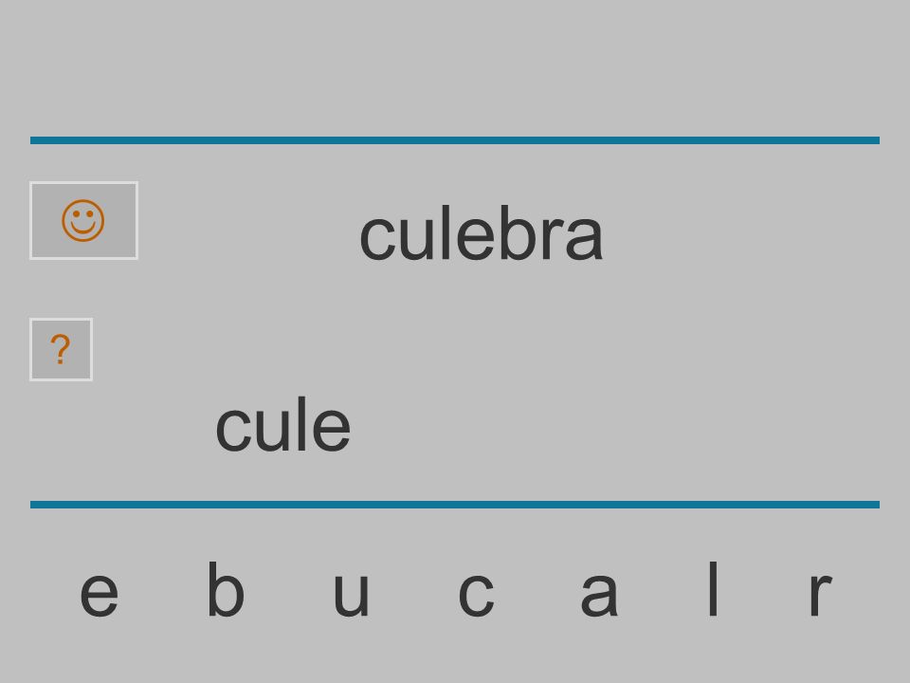Viewport: 910px width, 683px height.
Task: Choose letter l from the letter choices
Action: (713, 588)
